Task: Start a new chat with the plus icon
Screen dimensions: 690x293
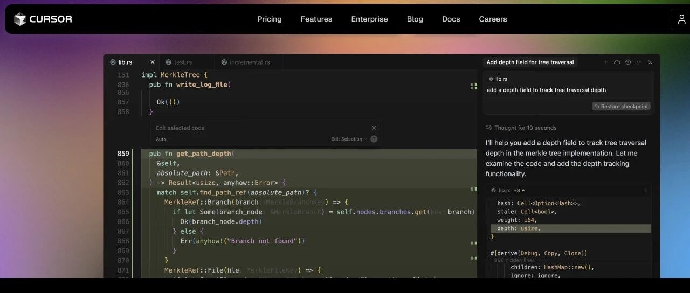Action: coord(606,62)
